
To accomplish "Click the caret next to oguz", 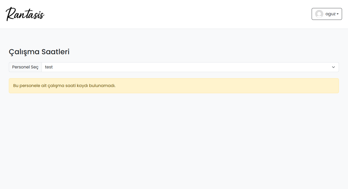I will (x=338, y=14).
